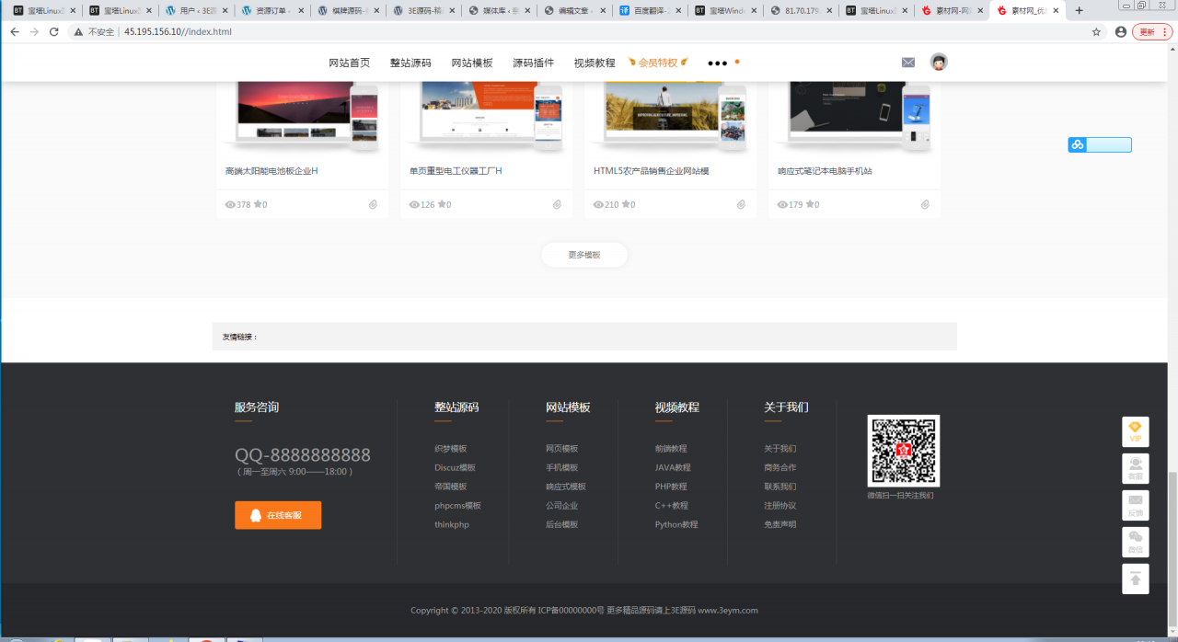The image size is (1178, 642).
Task: Click the blue cloud download icon on the page
Action: (x=1075, y=144)
